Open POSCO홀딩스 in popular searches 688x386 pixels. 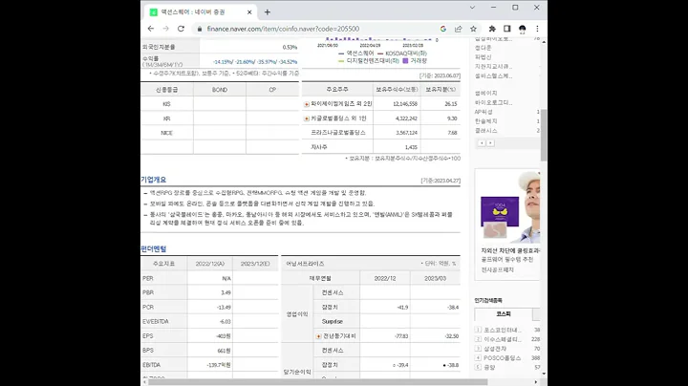[502, 358]
